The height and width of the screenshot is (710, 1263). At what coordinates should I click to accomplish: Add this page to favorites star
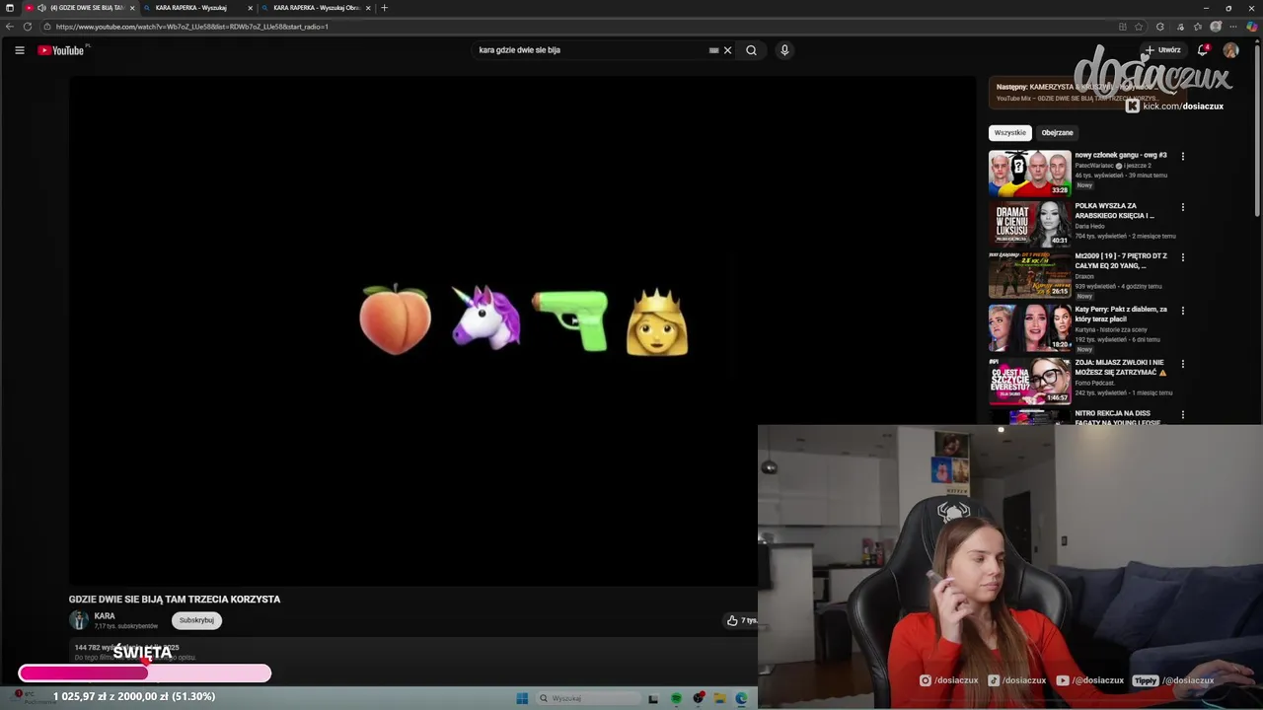(x=1140, y=27)
